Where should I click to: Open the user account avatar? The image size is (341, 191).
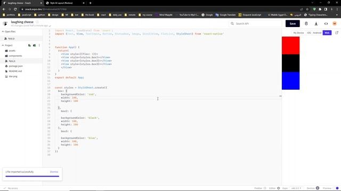point(335,23)
